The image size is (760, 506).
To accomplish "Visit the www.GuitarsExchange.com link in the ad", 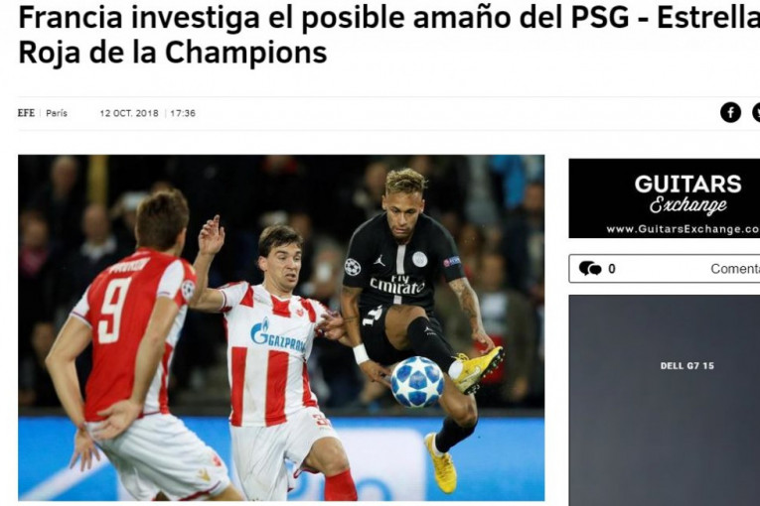I will 683,229.
